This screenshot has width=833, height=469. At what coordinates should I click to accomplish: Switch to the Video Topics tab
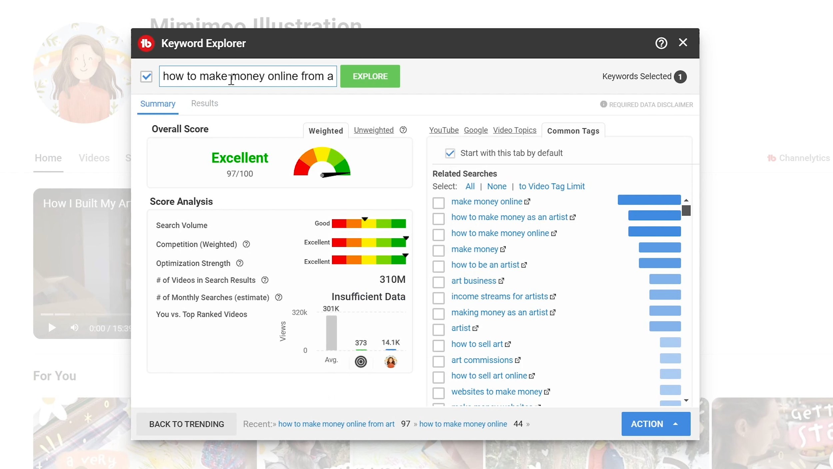coord(514,130)
